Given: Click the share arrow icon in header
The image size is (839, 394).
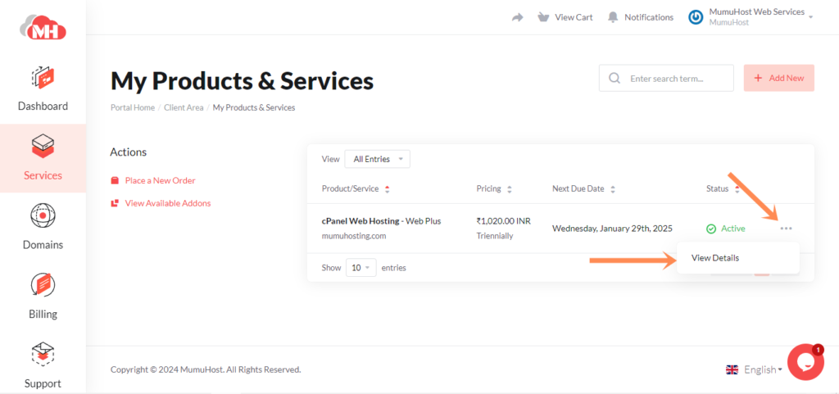Looking at the screenshot, I should point(517,17).
